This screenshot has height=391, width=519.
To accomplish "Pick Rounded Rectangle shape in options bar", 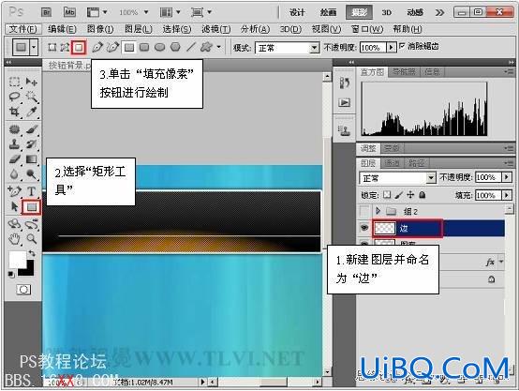I will (144, 48).
